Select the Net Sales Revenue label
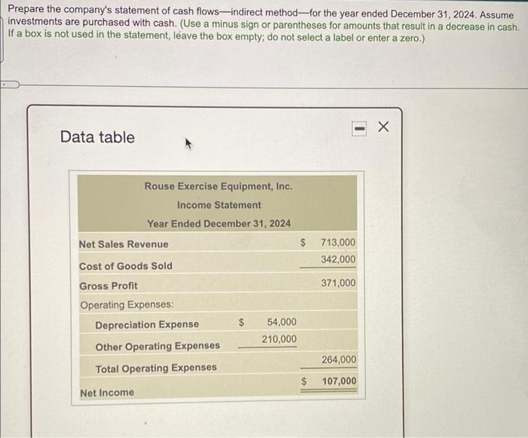The width and height of the screenshot is (528, 438). click(x=124, y=244)
